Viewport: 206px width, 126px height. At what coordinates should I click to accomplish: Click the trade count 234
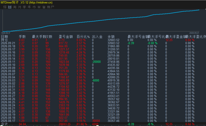coord(48,105)
